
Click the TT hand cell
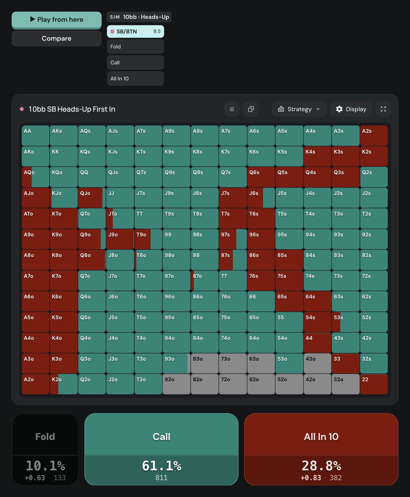click(x=148, y=218)
